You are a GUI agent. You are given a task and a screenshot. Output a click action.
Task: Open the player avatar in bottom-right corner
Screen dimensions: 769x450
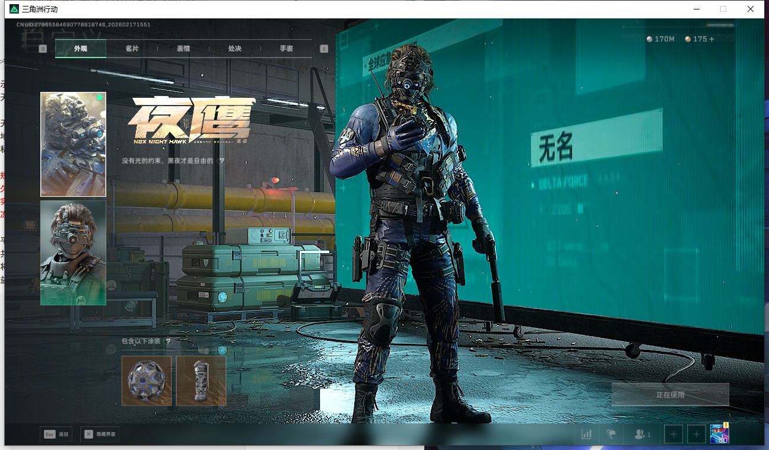(720, 434)
